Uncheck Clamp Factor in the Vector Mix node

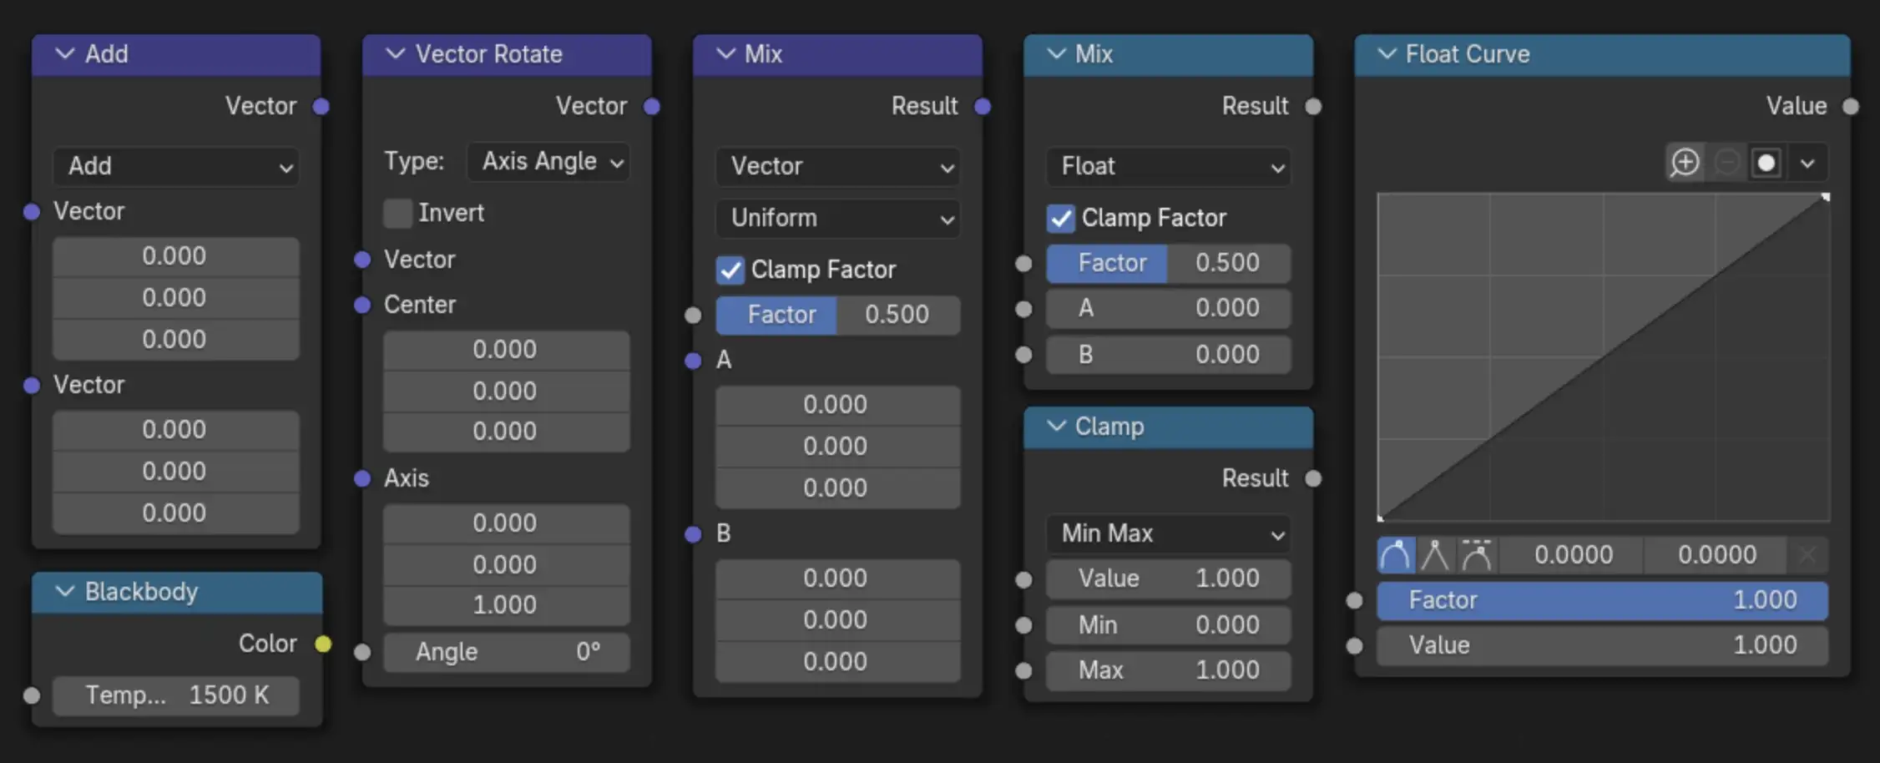click(730, 270)
